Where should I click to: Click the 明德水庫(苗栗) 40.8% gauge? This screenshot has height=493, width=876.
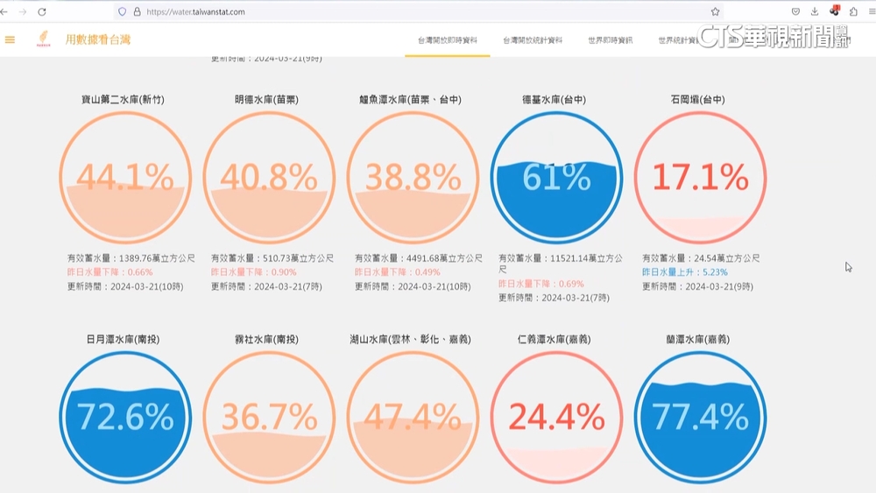[269, 178]
